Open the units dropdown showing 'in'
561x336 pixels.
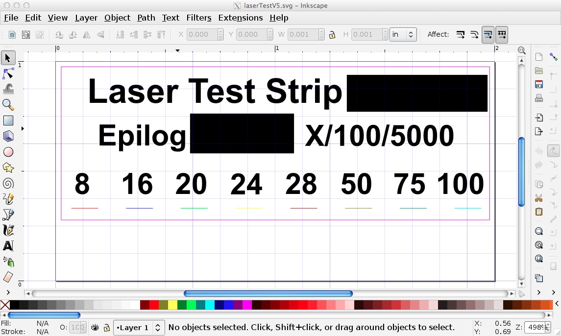coord(403,34)
